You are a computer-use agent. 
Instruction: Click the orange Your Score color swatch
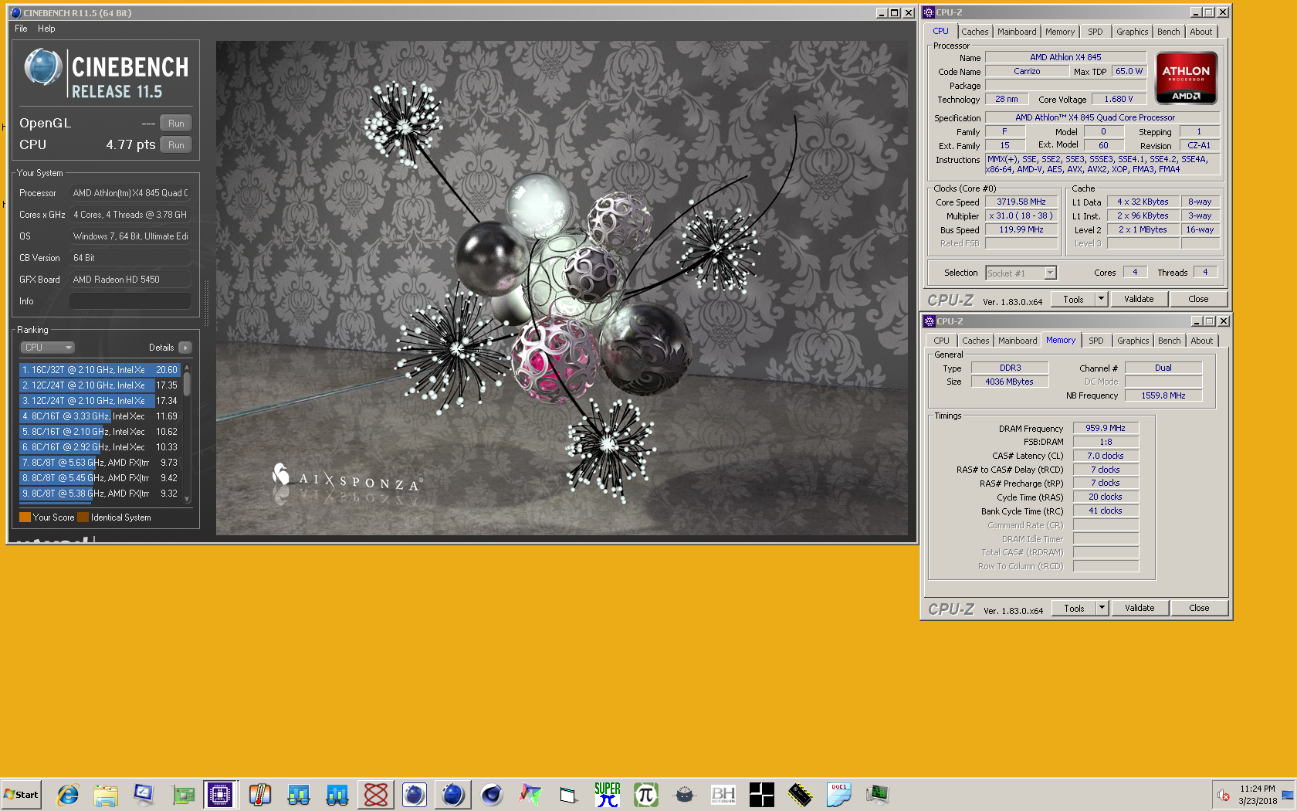coord(25,517)
